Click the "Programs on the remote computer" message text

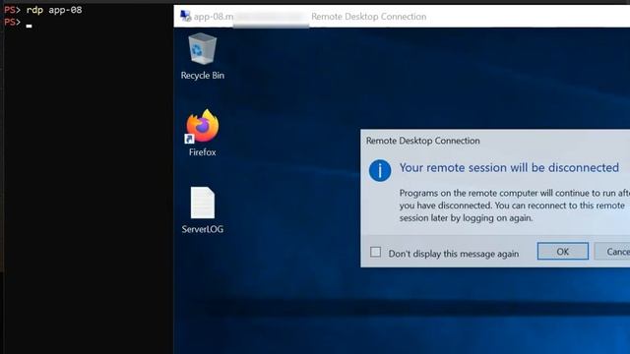click(x=515, y=206)
